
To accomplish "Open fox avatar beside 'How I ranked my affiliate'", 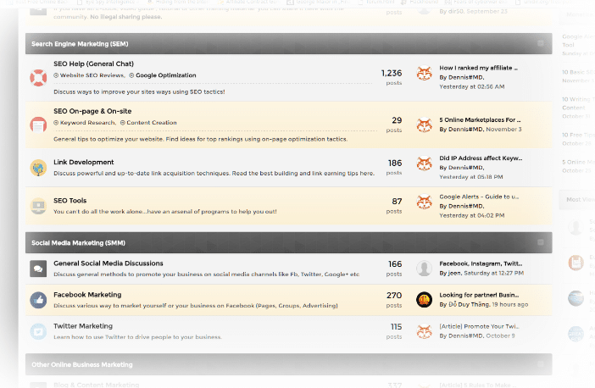I will click(x=425, y=73).
